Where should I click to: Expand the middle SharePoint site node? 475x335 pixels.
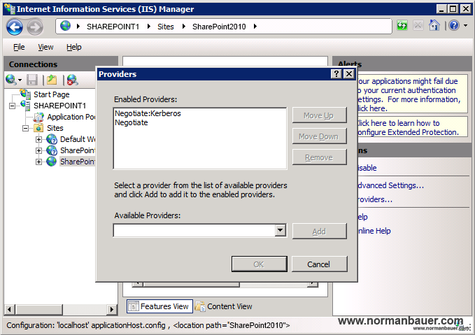coord(38,150)
